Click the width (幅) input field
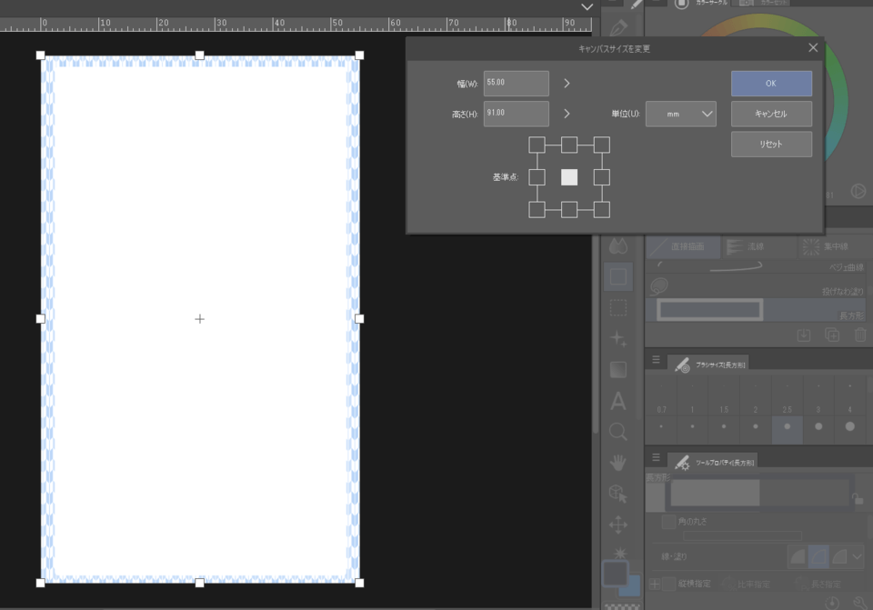 click(x=517, y=84)
